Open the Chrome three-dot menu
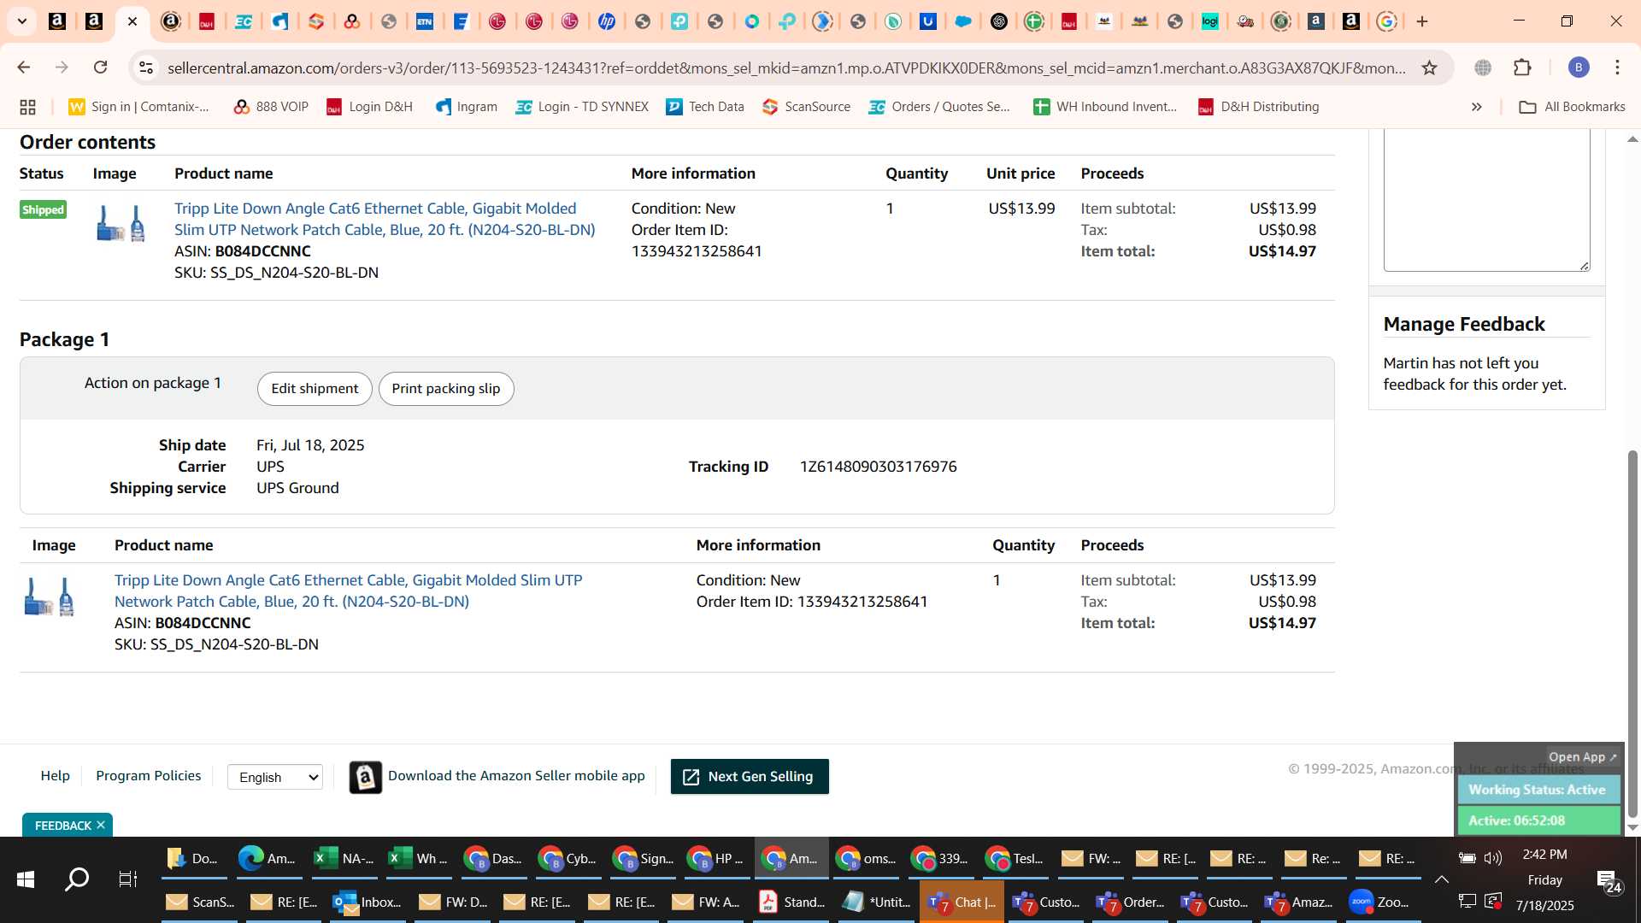Viewport: 1641px width, 923px height. (x=1617, y=68)
